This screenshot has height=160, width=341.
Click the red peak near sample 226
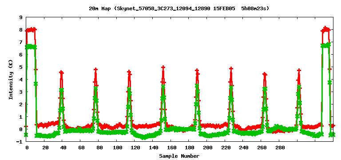231,68
